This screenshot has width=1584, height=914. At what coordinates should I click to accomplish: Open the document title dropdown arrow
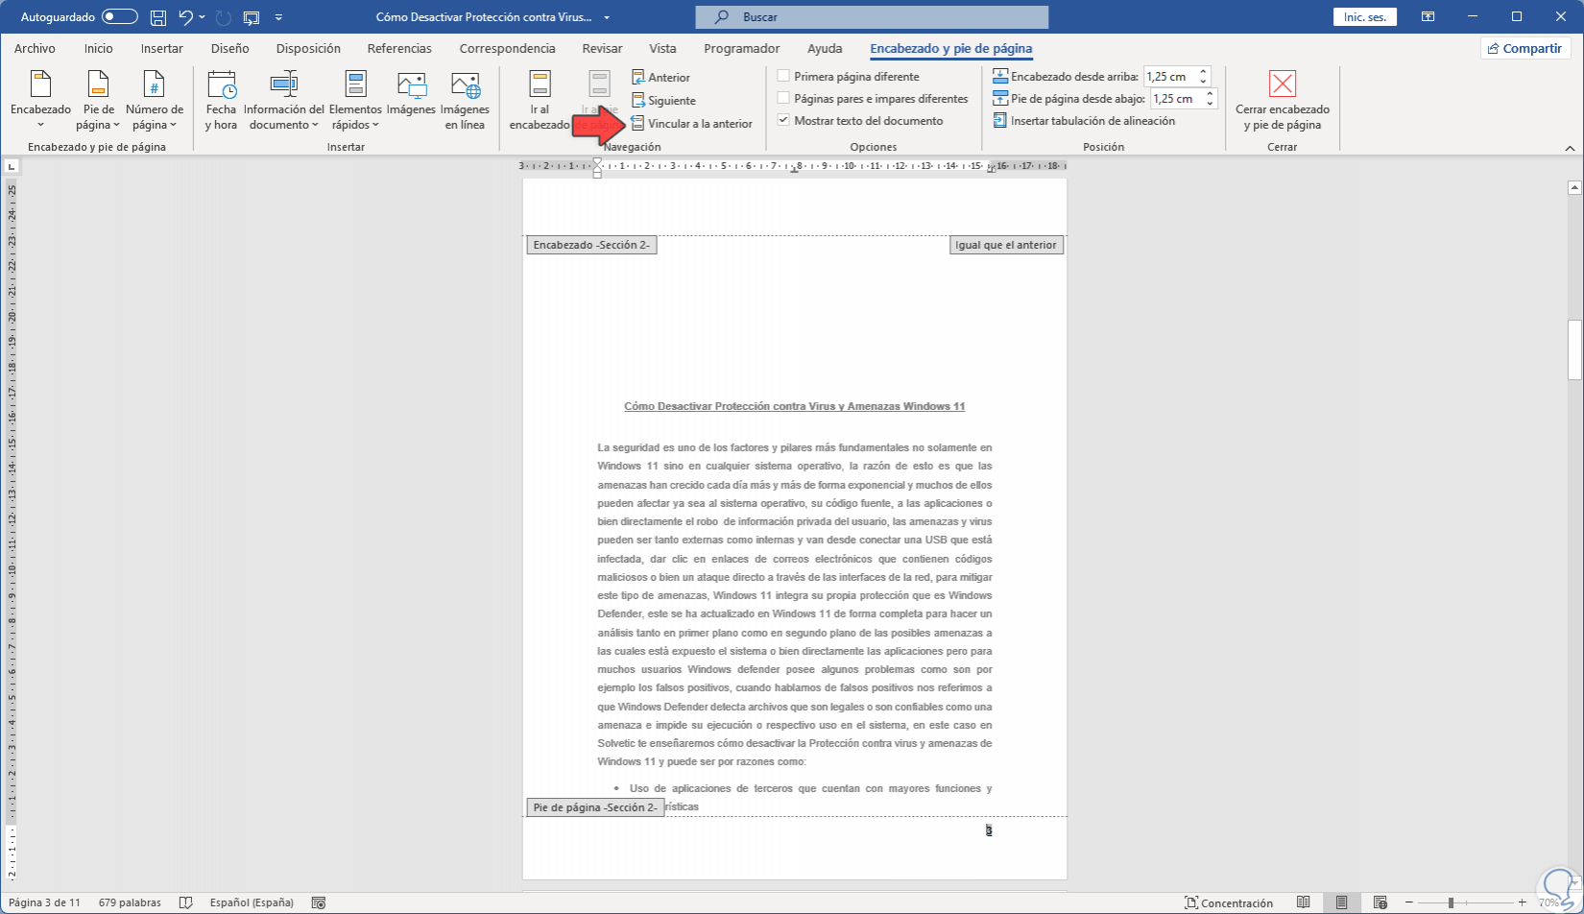[x=608, y=17]
